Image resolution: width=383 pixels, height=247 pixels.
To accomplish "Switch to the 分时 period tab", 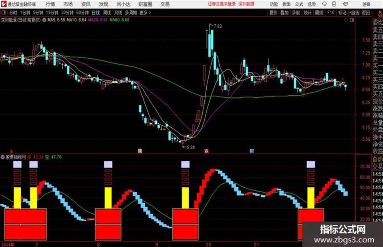I will click(13, 13).
